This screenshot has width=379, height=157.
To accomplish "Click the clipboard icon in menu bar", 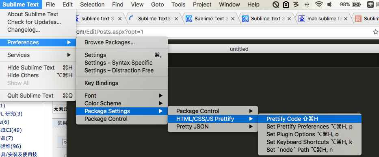I will pos(286,4).
